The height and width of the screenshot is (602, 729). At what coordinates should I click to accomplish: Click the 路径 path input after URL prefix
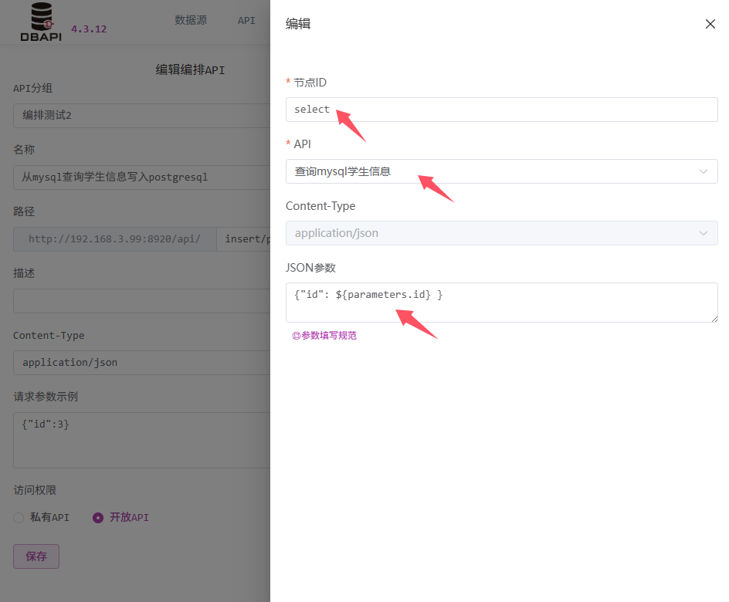pos(244,239)
